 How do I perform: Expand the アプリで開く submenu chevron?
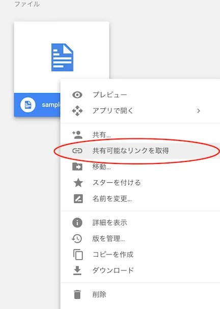coord(199,111)
